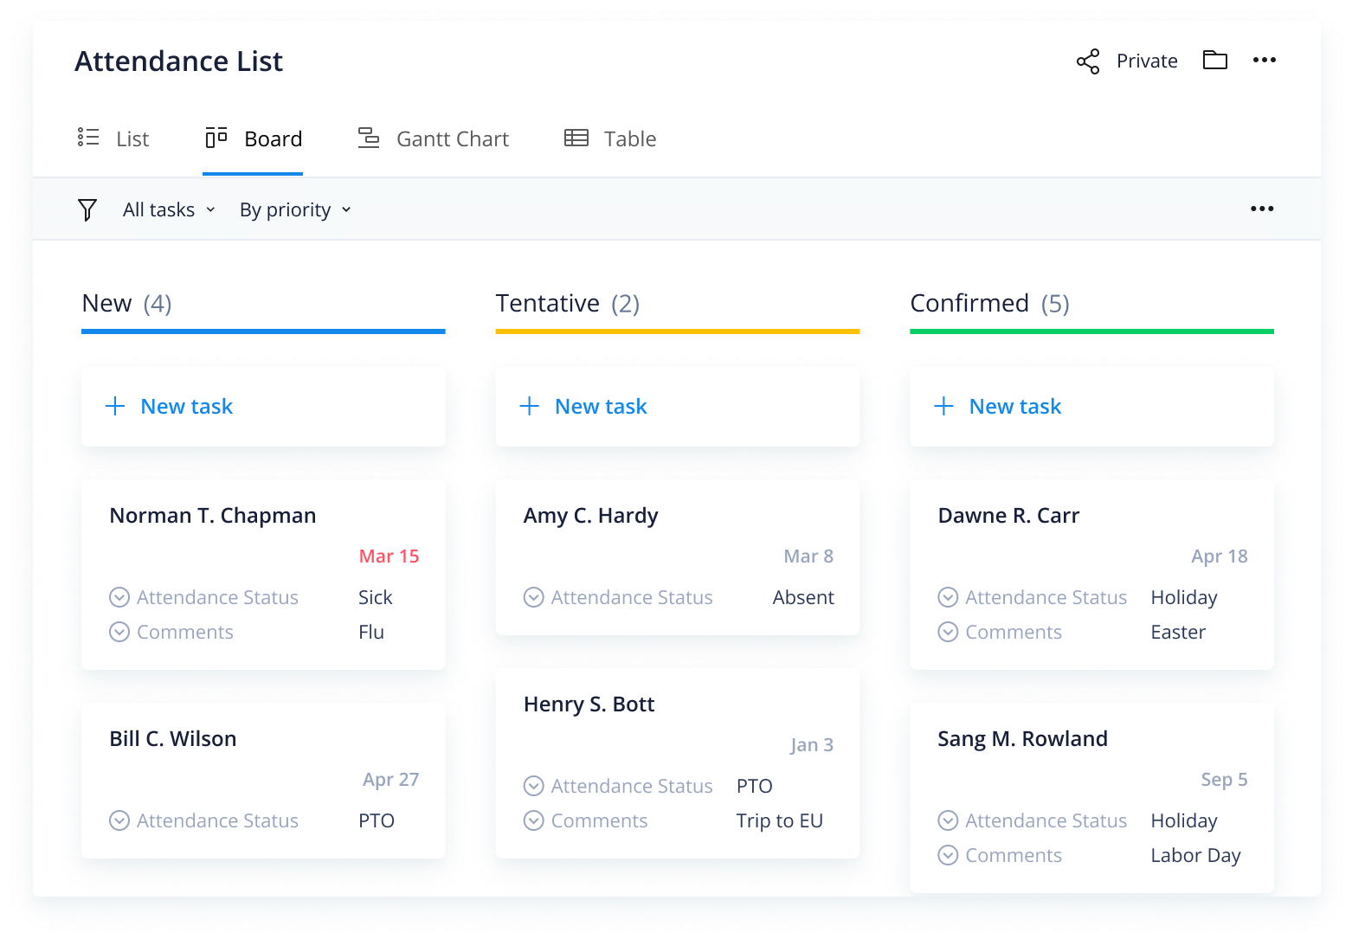Click the Flu comment value
Viewport: 1352px width, 939px height.
pyautogui.click(x=371, y=633)
